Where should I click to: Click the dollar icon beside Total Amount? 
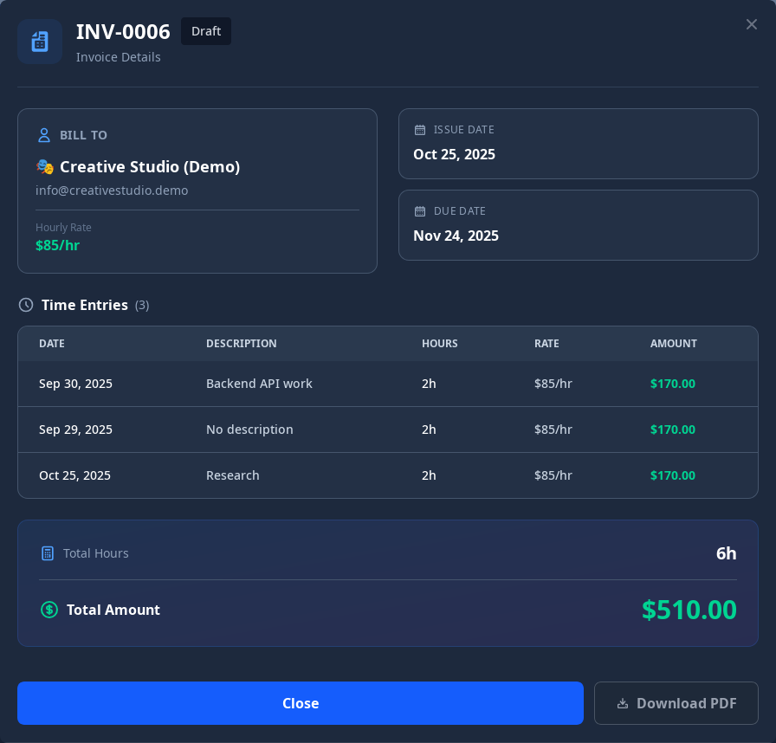tap(49, 610)
